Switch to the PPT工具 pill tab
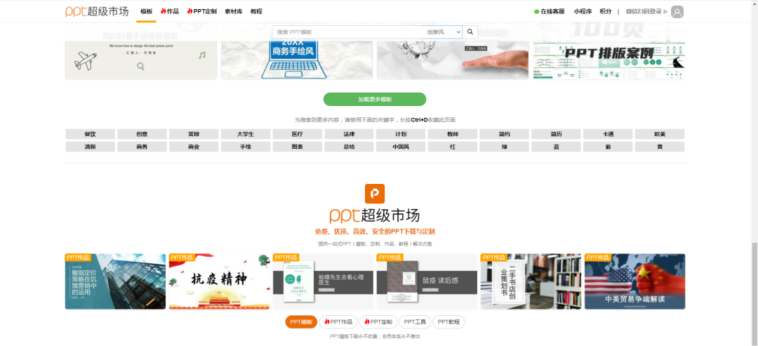Viewport: 758px width, 346px height. (x=415, y=322)
